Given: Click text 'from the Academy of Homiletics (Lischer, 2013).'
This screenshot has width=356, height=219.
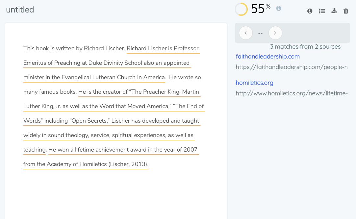Looking at the screenshot, I should 86,164.
